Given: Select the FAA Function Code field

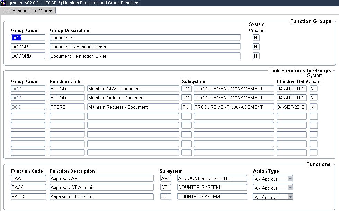Looking at the screenshot, I should tap(28, 178).
